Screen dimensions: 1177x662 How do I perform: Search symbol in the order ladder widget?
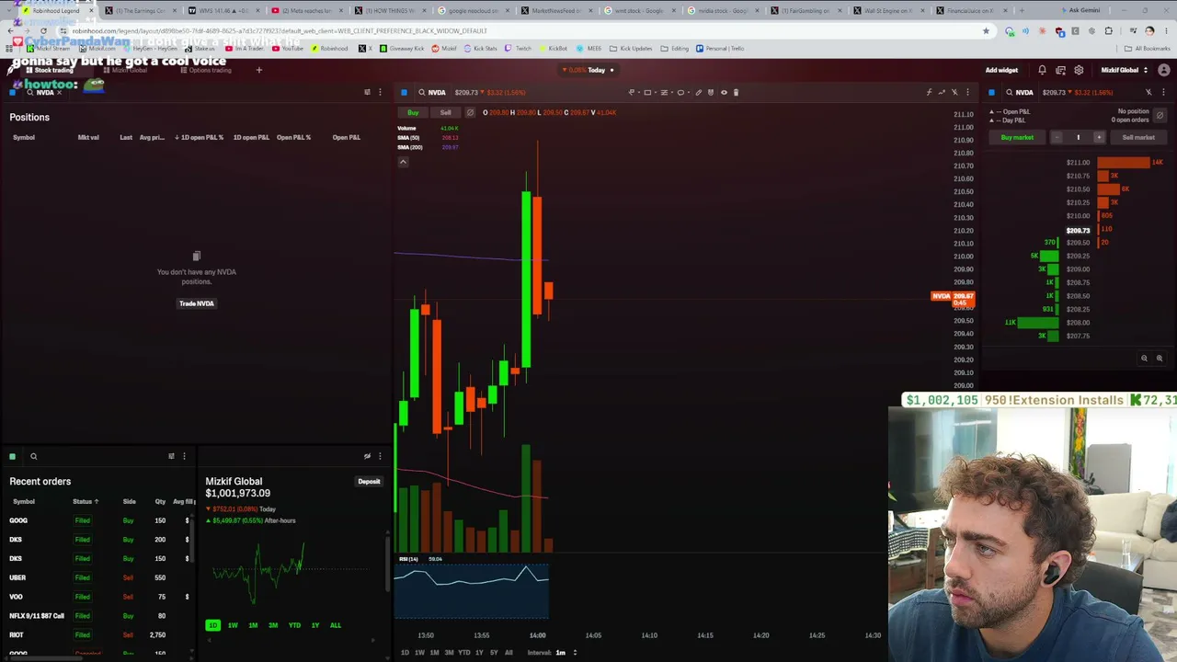[1020, 92]
